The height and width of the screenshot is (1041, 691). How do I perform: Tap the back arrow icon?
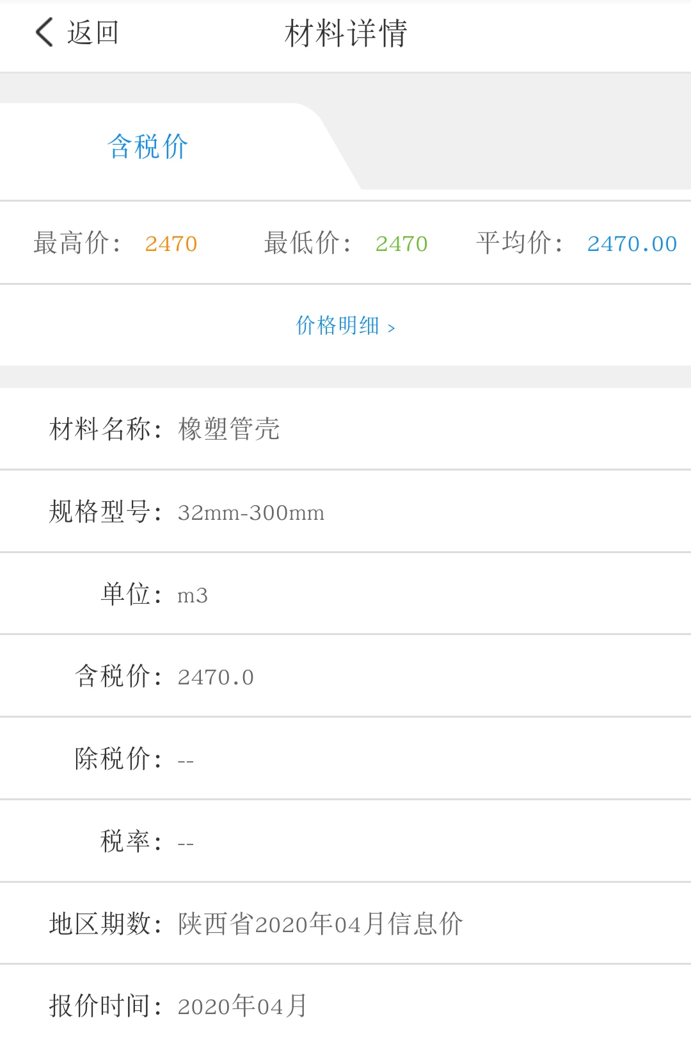pyautogui.click(x=44, y=33)
